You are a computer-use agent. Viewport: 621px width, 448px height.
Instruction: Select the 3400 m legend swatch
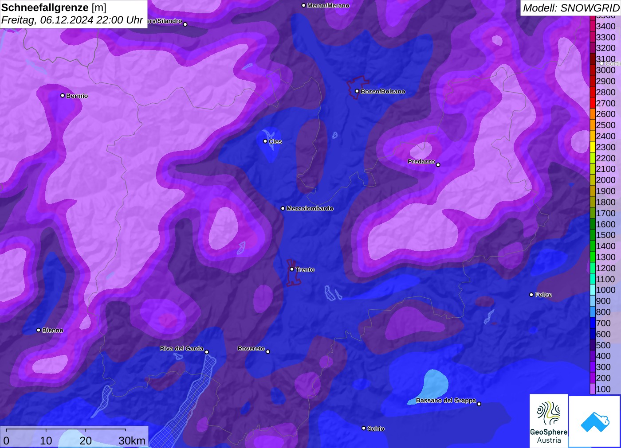(592, 26)
